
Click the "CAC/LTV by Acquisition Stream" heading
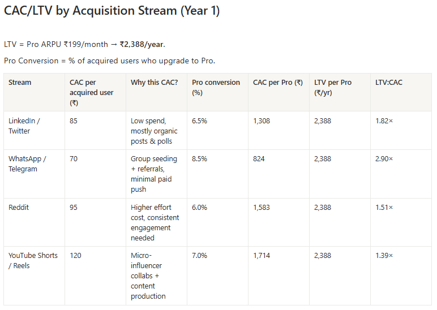[112, 11]
